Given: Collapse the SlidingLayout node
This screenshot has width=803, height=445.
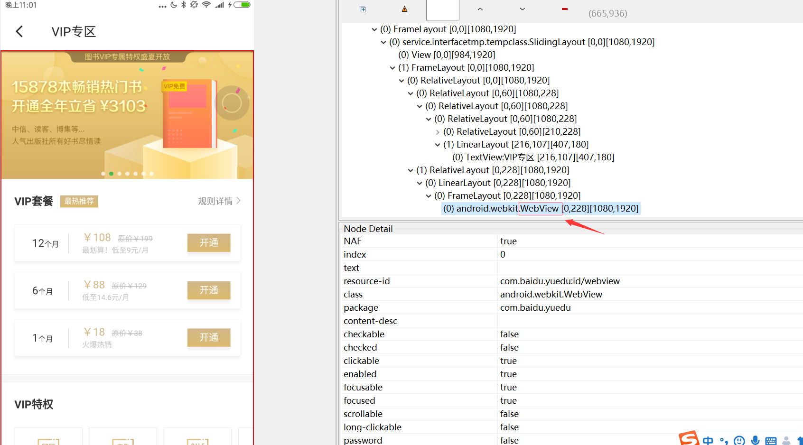Looking at the screenshot, I should click(x=383, y=42).
